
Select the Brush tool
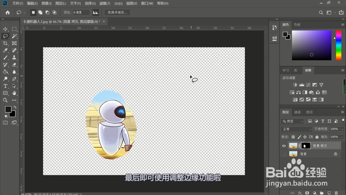pos(5,57)
